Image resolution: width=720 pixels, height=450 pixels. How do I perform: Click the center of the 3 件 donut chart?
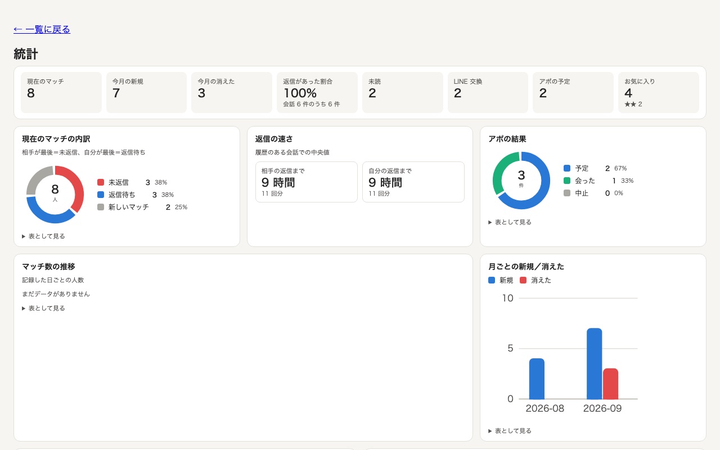(521, 181)
